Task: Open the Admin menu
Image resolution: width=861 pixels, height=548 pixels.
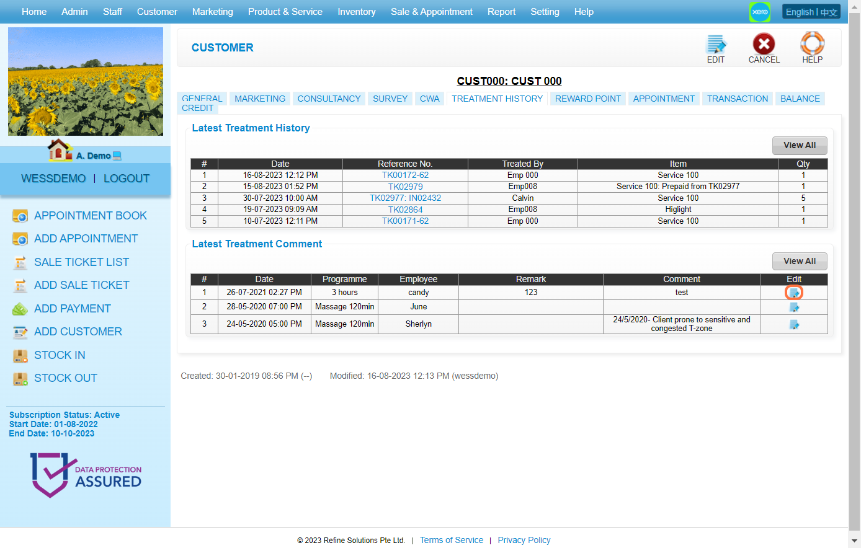Action: point(74,12)
